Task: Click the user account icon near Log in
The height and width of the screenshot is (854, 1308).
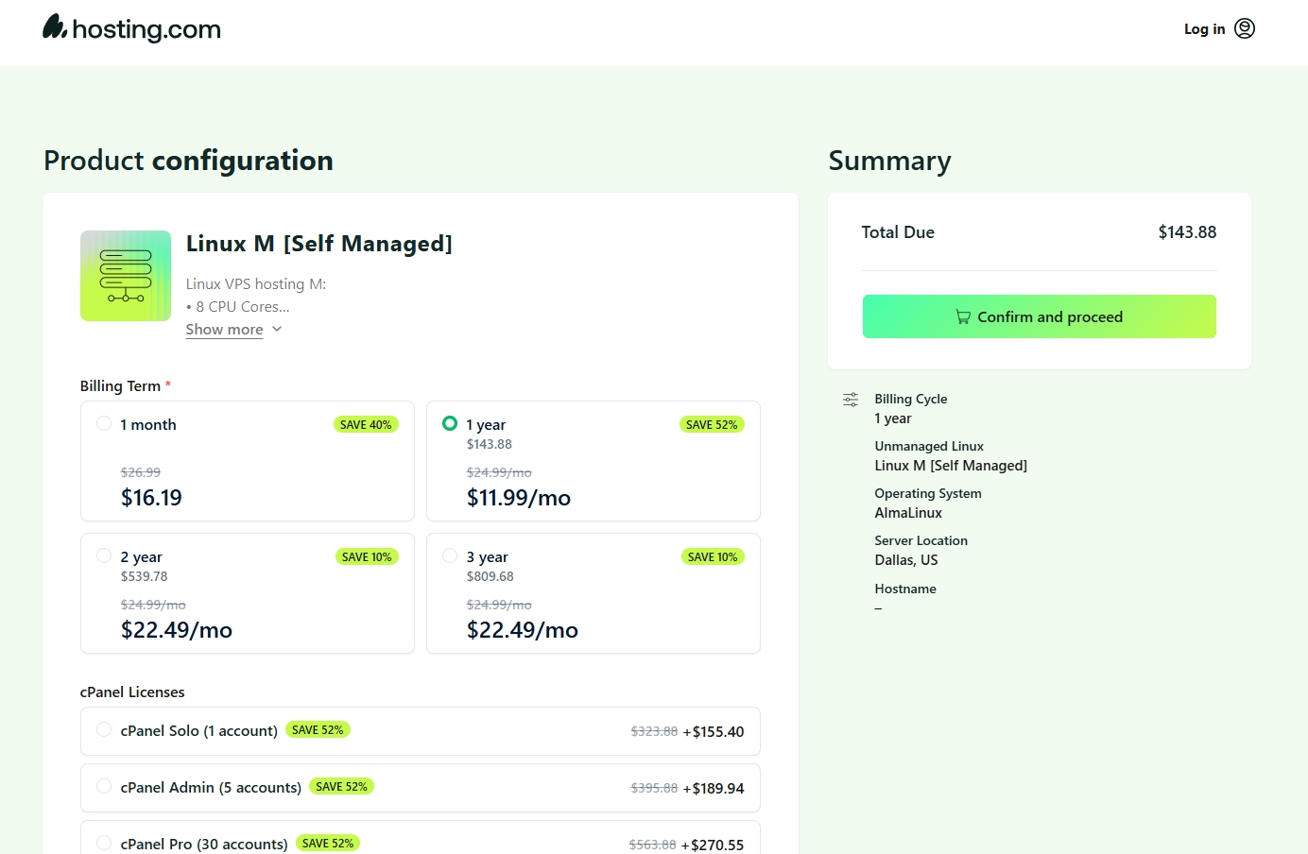Action: (x=1245, y=28)
